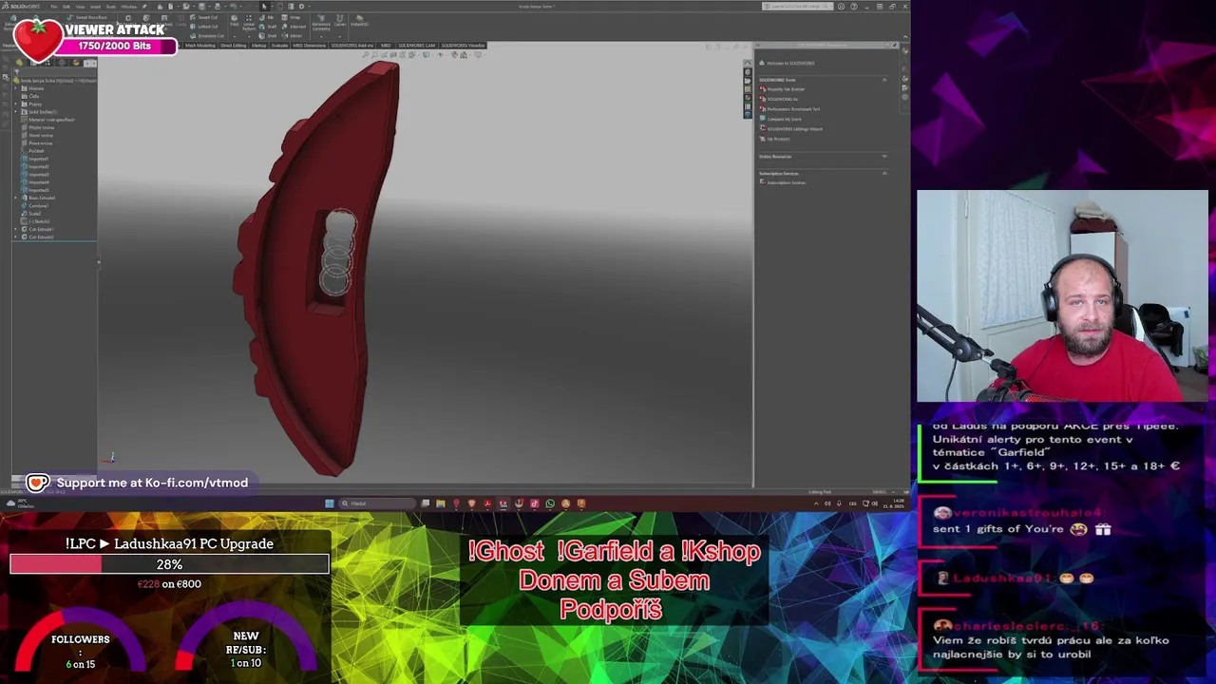This screenshot has width=1216, height=684.
Task: Switch to the MBD Dimensions tab
Action: tap(310, 45)
